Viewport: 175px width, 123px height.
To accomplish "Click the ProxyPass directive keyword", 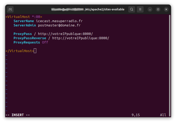I will (23, 34).
